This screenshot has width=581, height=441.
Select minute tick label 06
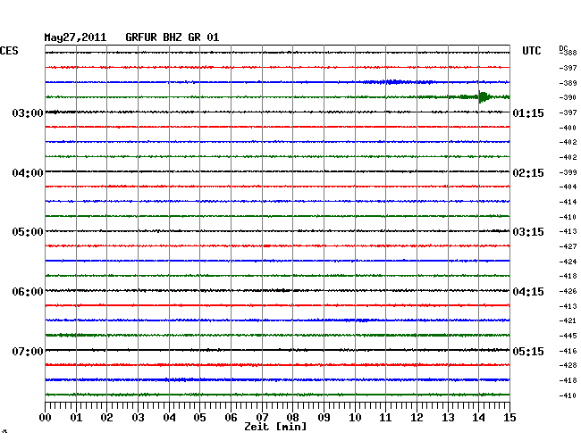click(231, 417)
